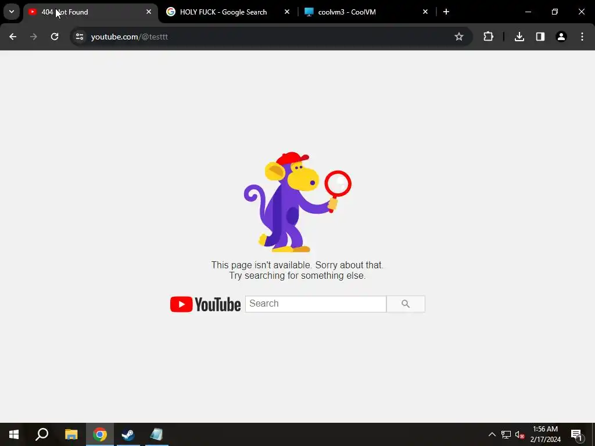Open the notepad-like app in taskbar

click(x=157, y=434)
